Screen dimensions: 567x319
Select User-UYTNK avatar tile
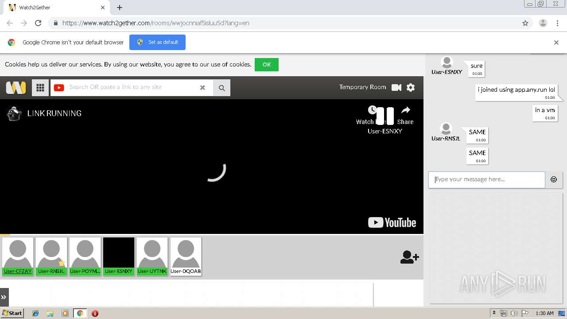152,257
